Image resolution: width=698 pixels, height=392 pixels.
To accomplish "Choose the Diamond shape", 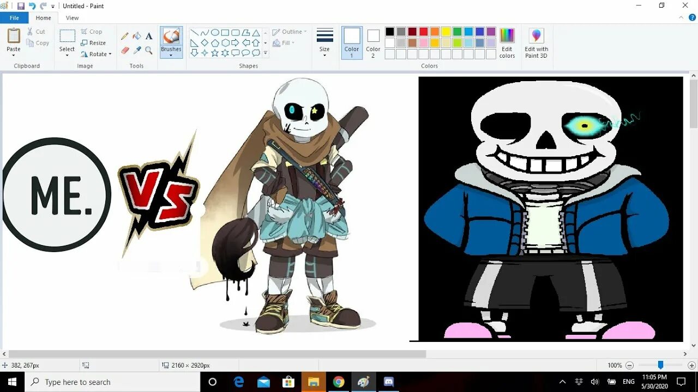I will [x=204, y=42].
